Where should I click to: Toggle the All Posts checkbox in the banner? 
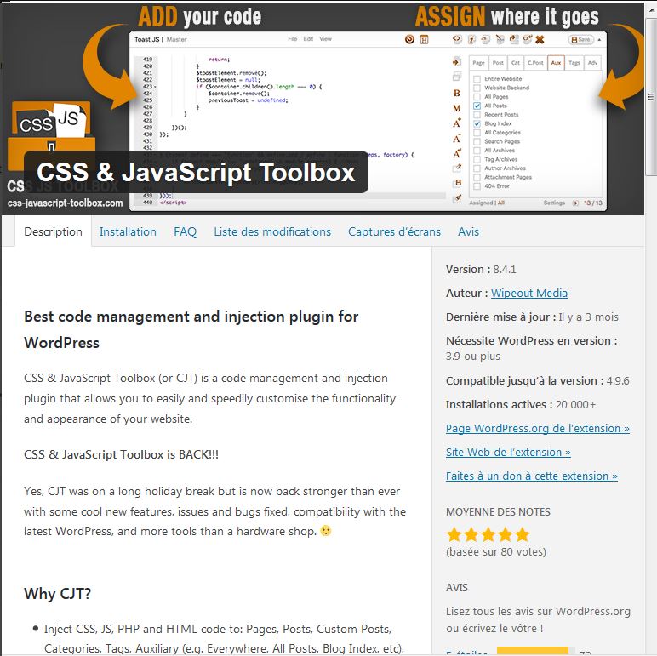tap(477, 106)
